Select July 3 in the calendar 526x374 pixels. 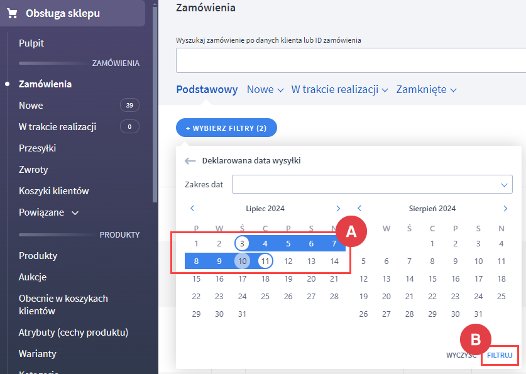[242, 243]
